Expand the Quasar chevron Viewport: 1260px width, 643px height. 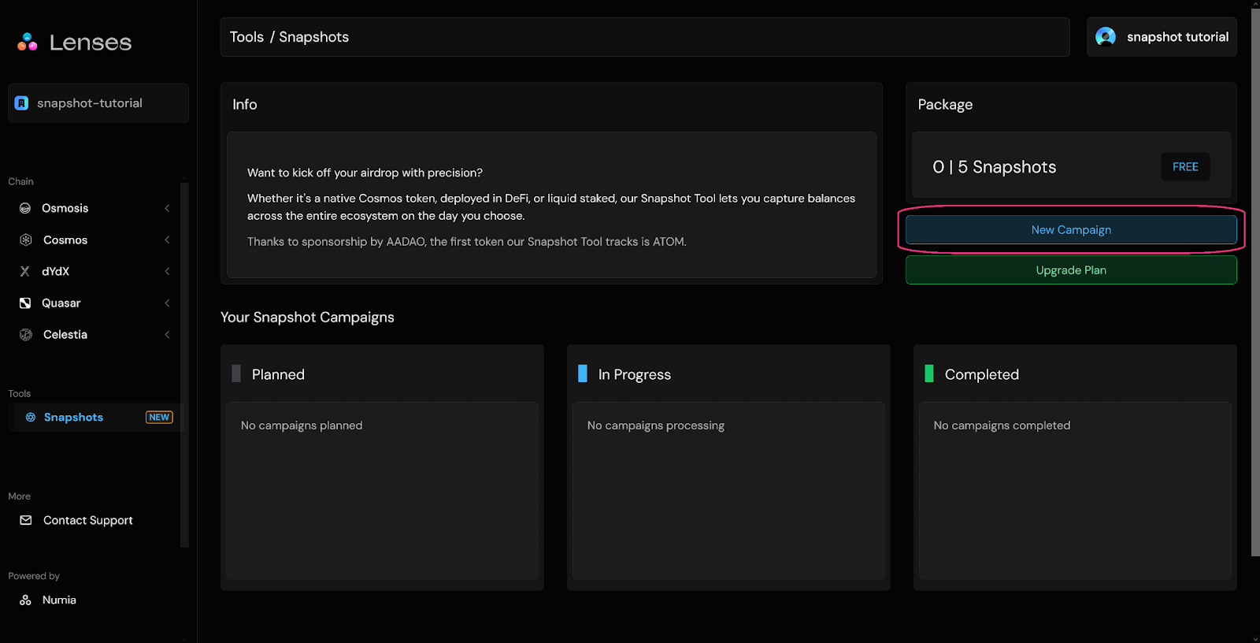tap(167, 303)
